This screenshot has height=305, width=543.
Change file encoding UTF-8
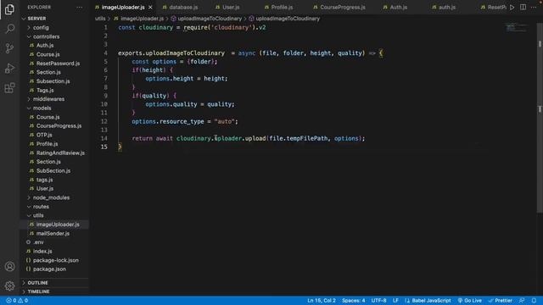click(379, 301)
